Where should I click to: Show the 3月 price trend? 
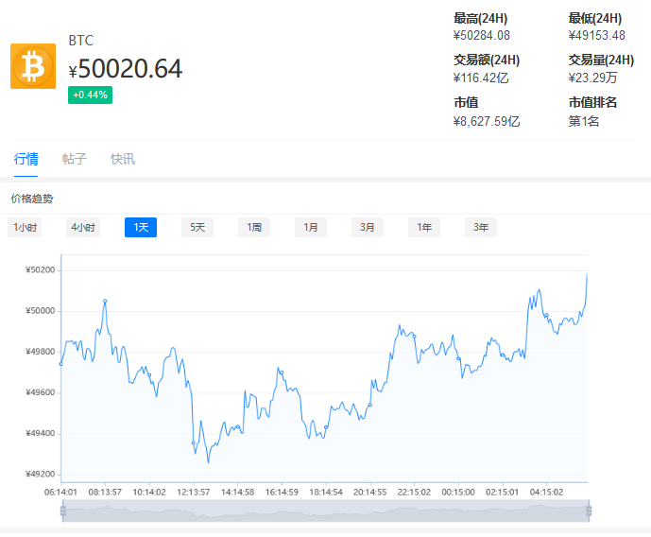tap(368, 228)
